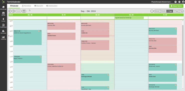Go to previous period with left arrow
This screenshot has height=91, width=185.
point(10,11)
